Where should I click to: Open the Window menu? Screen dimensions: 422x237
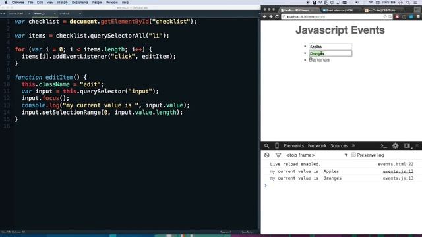(x=112, y=3)
